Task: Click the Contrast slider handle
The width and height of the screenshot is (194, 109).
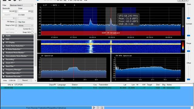Action: coord(189,36)
